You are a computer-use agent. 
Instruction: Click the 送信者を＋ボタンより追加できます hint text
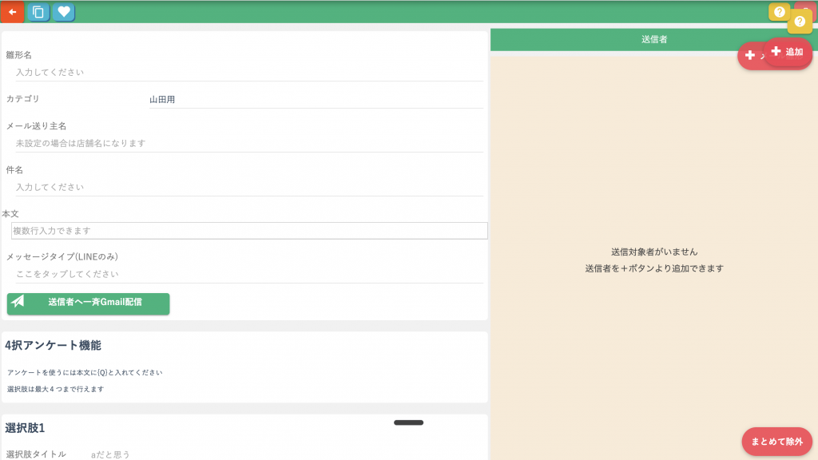(x=654, y=268)
